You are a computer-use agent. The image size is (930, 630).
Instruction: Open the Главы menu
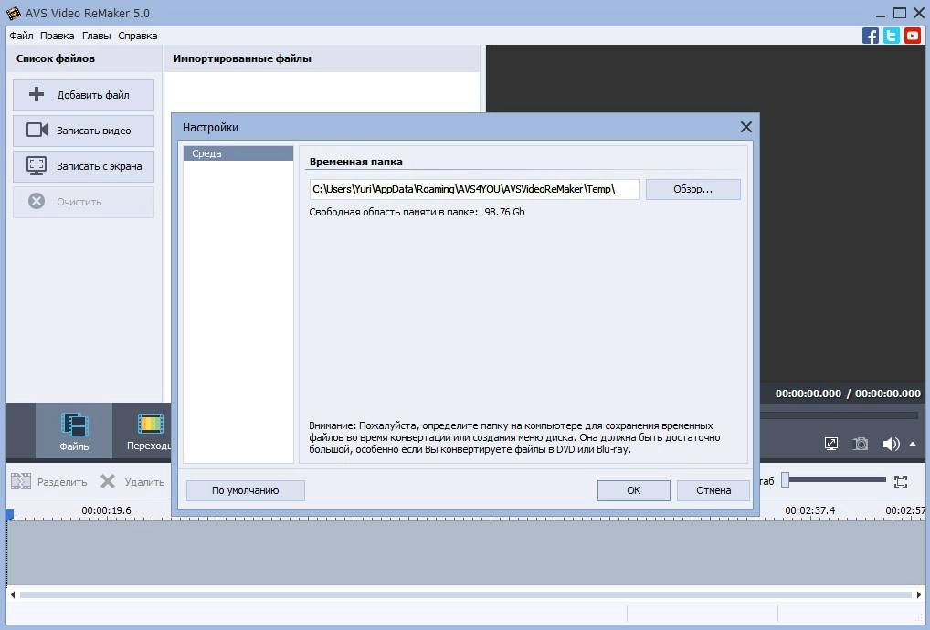pos(96,36)
